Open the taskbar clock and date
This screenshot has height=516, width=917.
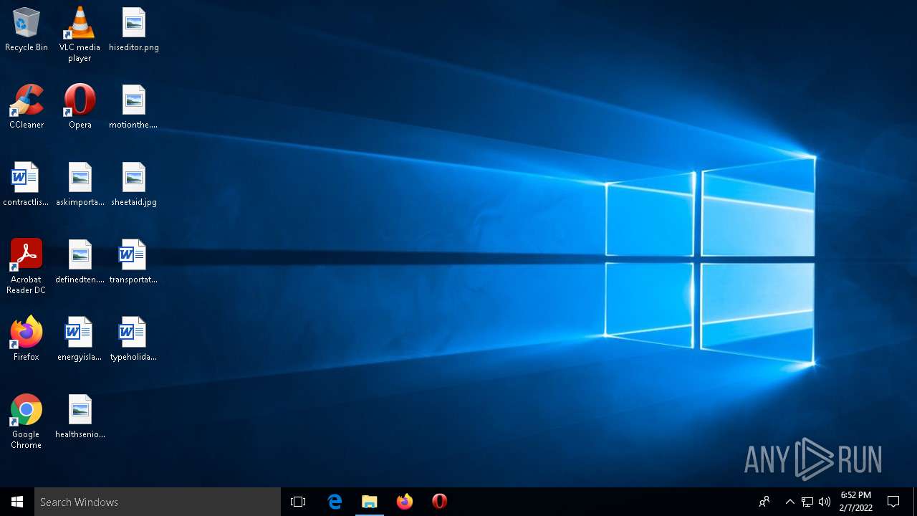point(856,502)
